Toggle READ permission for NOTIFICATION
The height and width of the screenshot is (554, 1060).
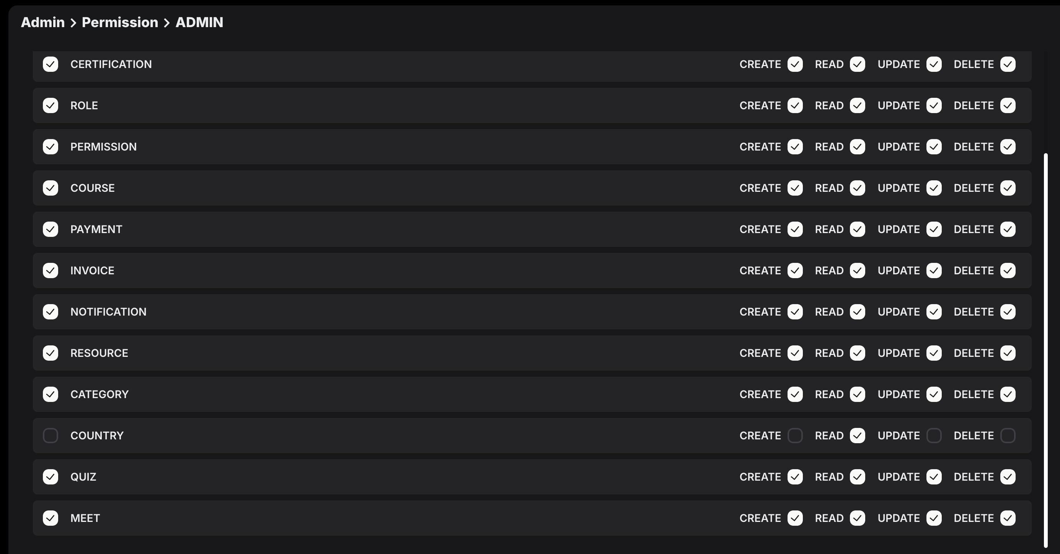pyautogui.click(x=858, y=312)
